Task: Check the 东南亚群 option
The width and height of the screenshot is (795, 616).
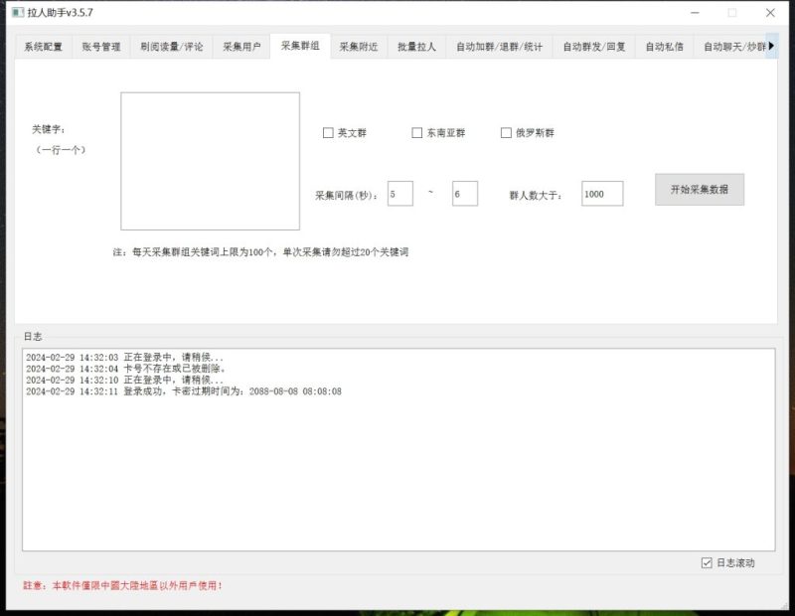Action: (x=416, y=132)
